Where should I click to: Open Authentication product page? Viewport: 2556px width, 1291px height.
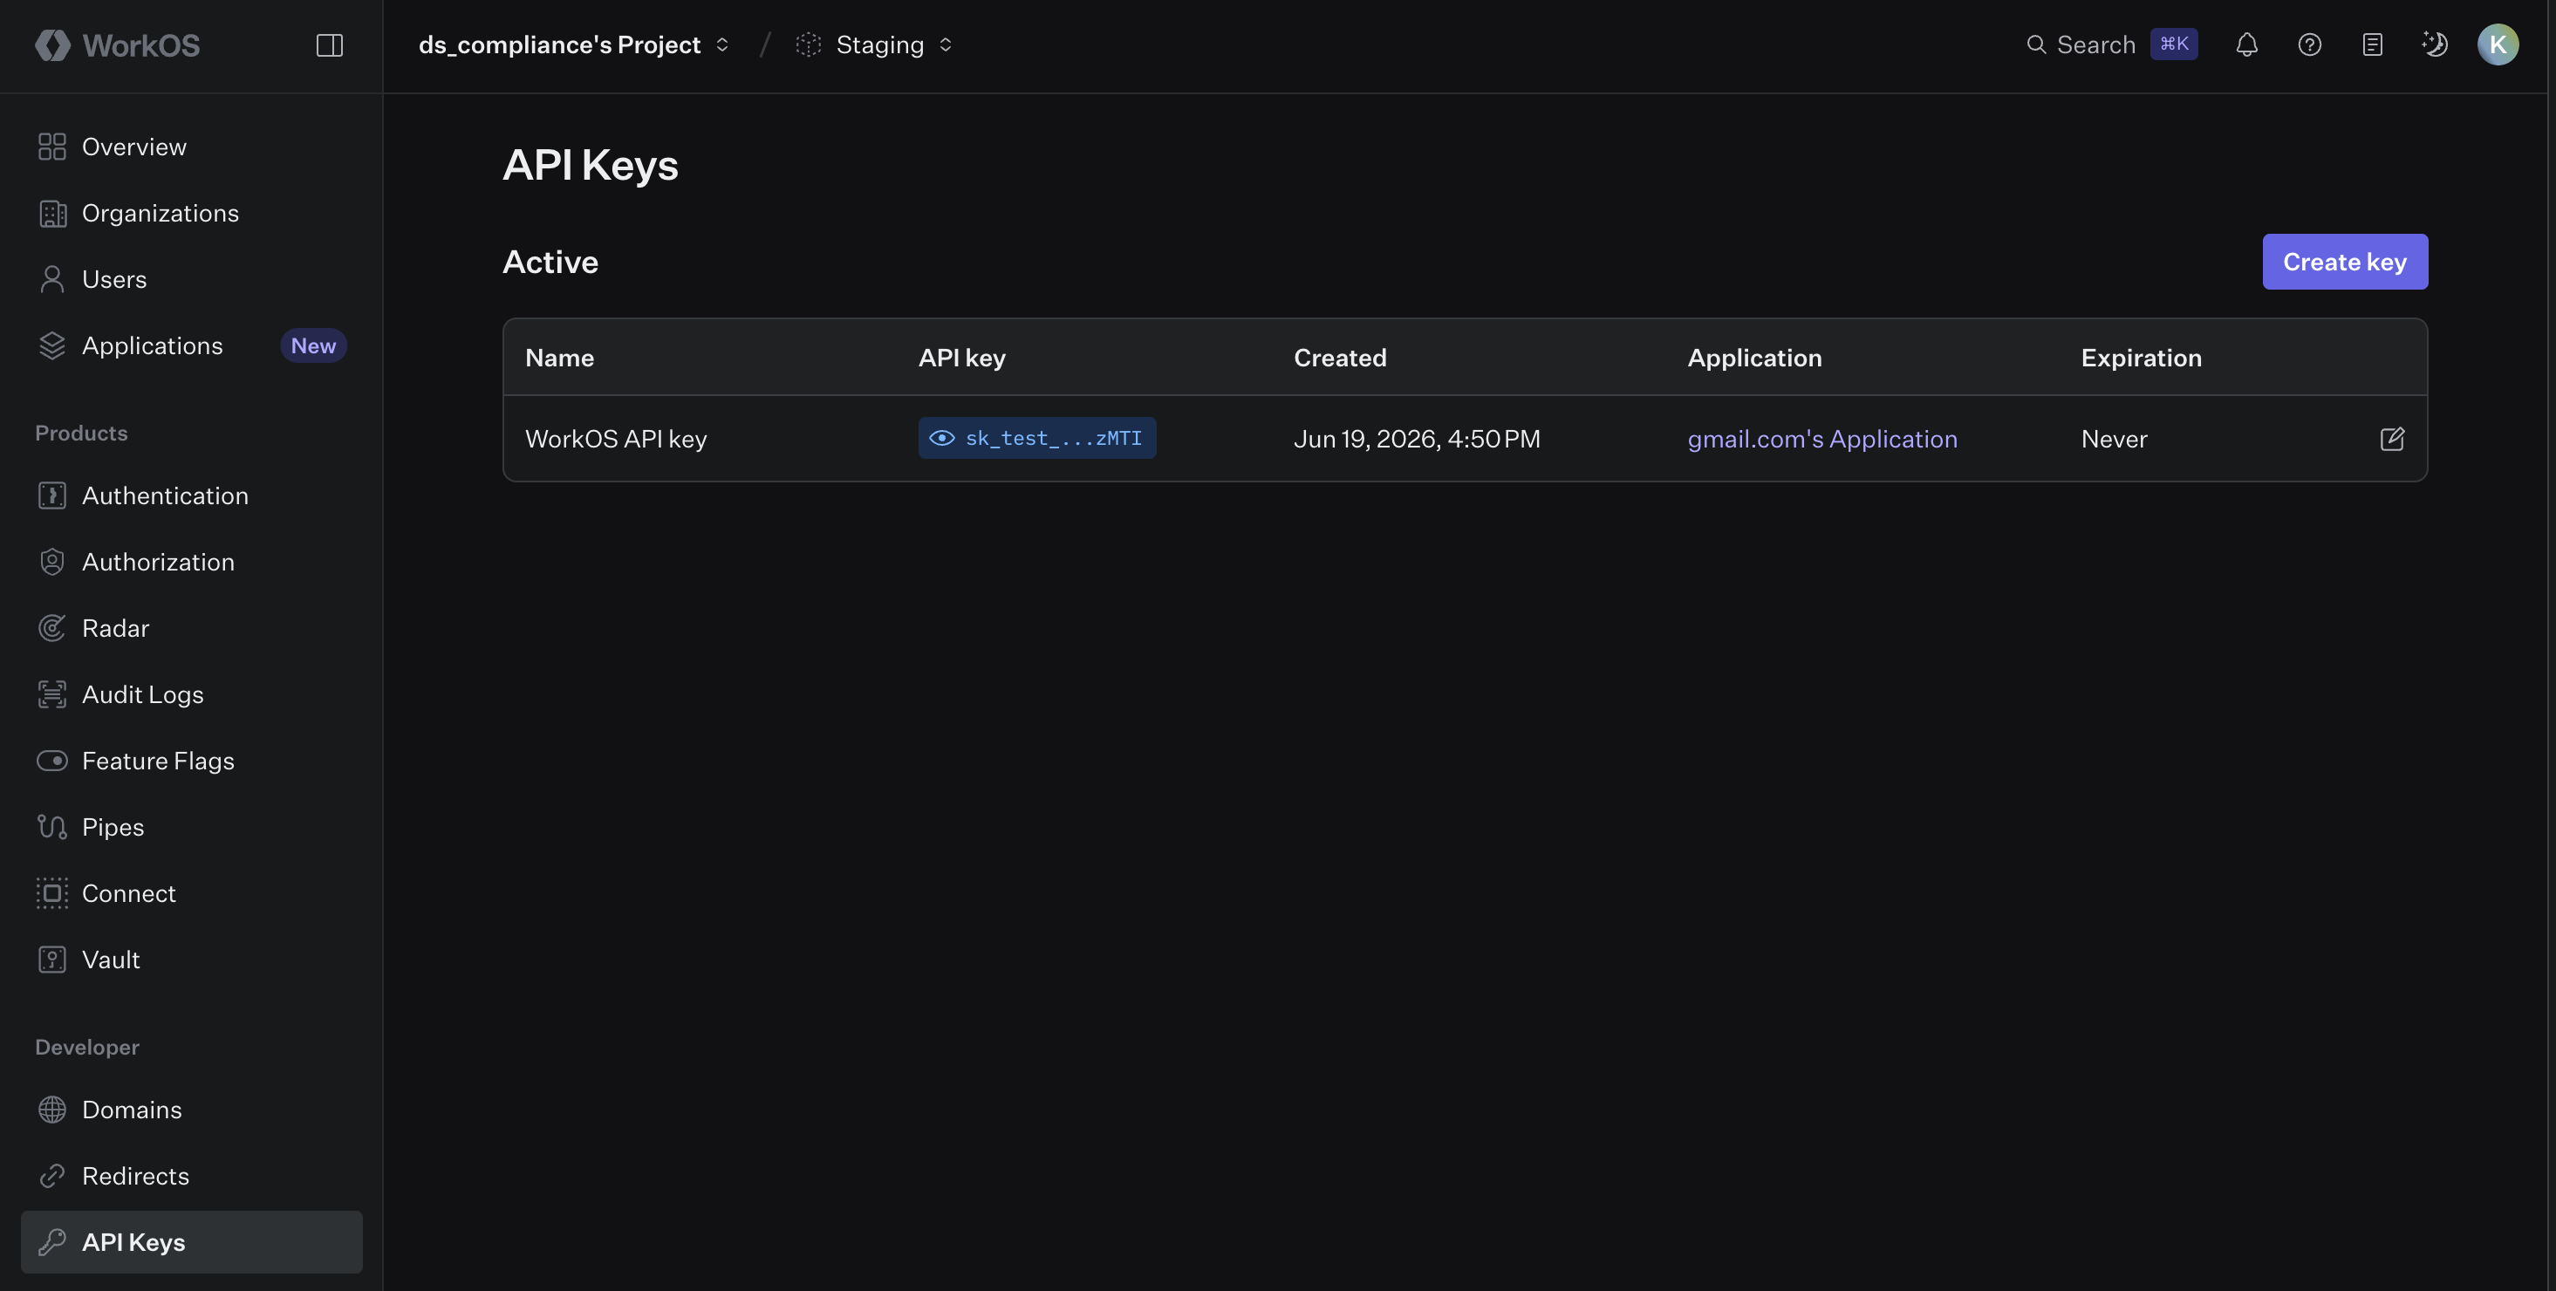click(192, 495)
